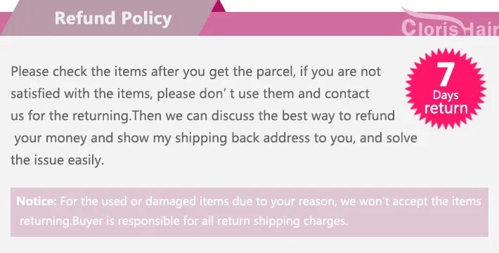Viewport: 499px width, 253px height.
Task: Click the large number 7 in badge
Action: pos(445,74)
